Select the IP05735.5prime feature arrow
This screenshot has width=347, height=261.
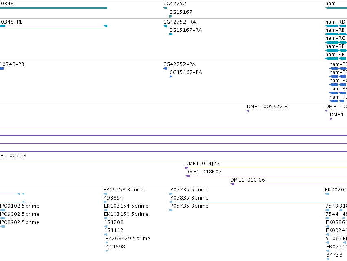point(171,194)
